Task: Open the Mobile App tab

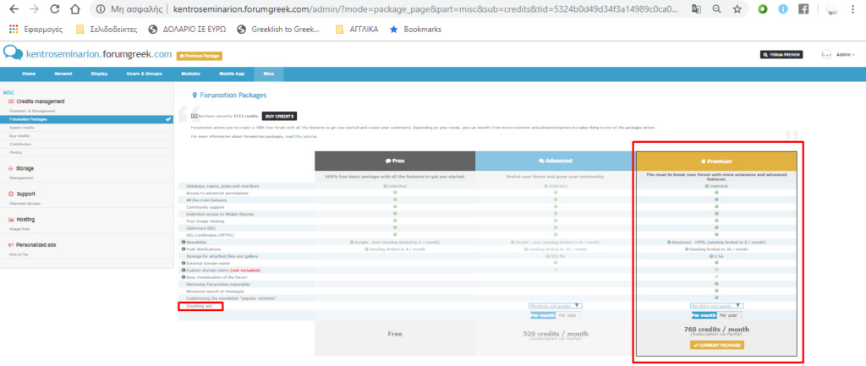Action: (232, 74)
